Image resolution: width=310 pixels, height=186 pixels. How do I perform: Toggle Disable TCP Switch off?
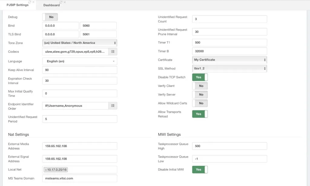(200, 77)
